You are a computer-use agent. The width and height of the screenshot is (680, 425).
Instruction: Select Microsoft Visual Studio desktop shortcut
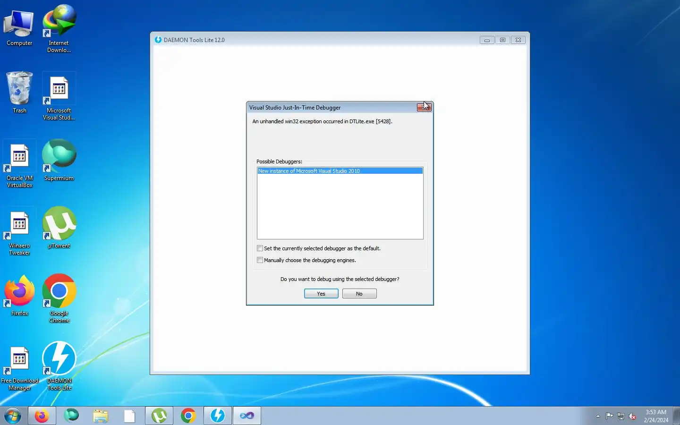tap(59, 97)
